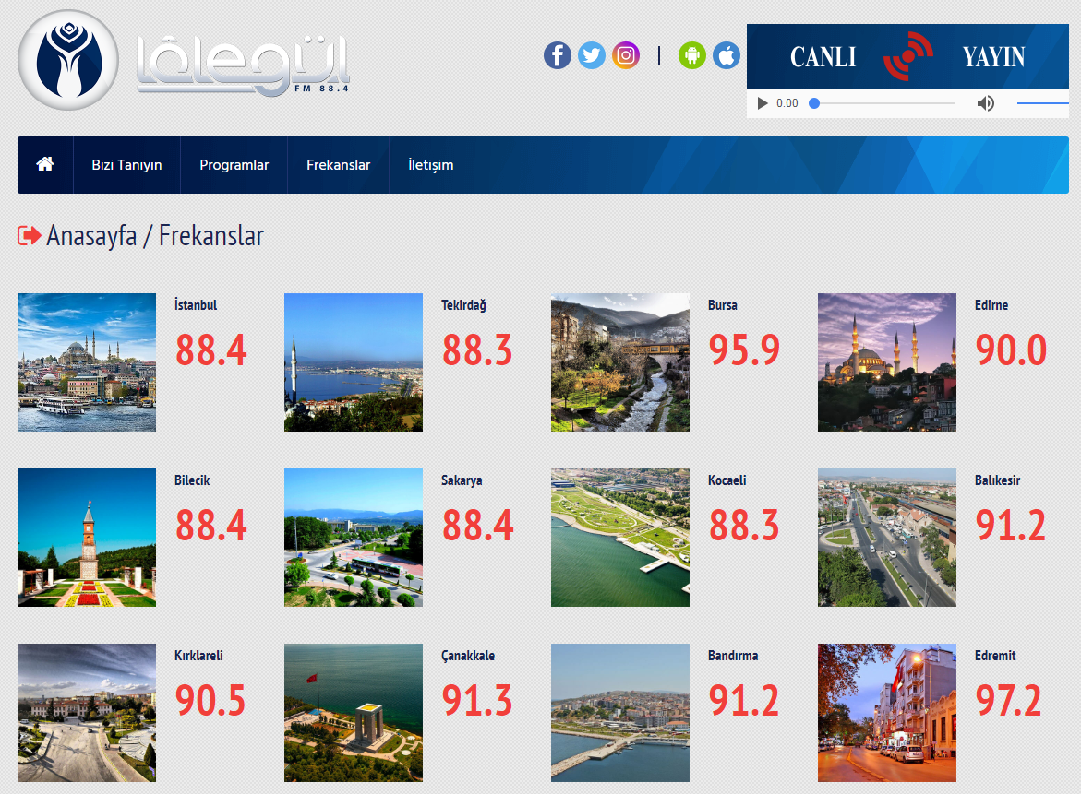The width and height of the screenshot is (1081, 794).
Task: Click Bursa's 95.9 frequency value
Action: tap(745, 350)
